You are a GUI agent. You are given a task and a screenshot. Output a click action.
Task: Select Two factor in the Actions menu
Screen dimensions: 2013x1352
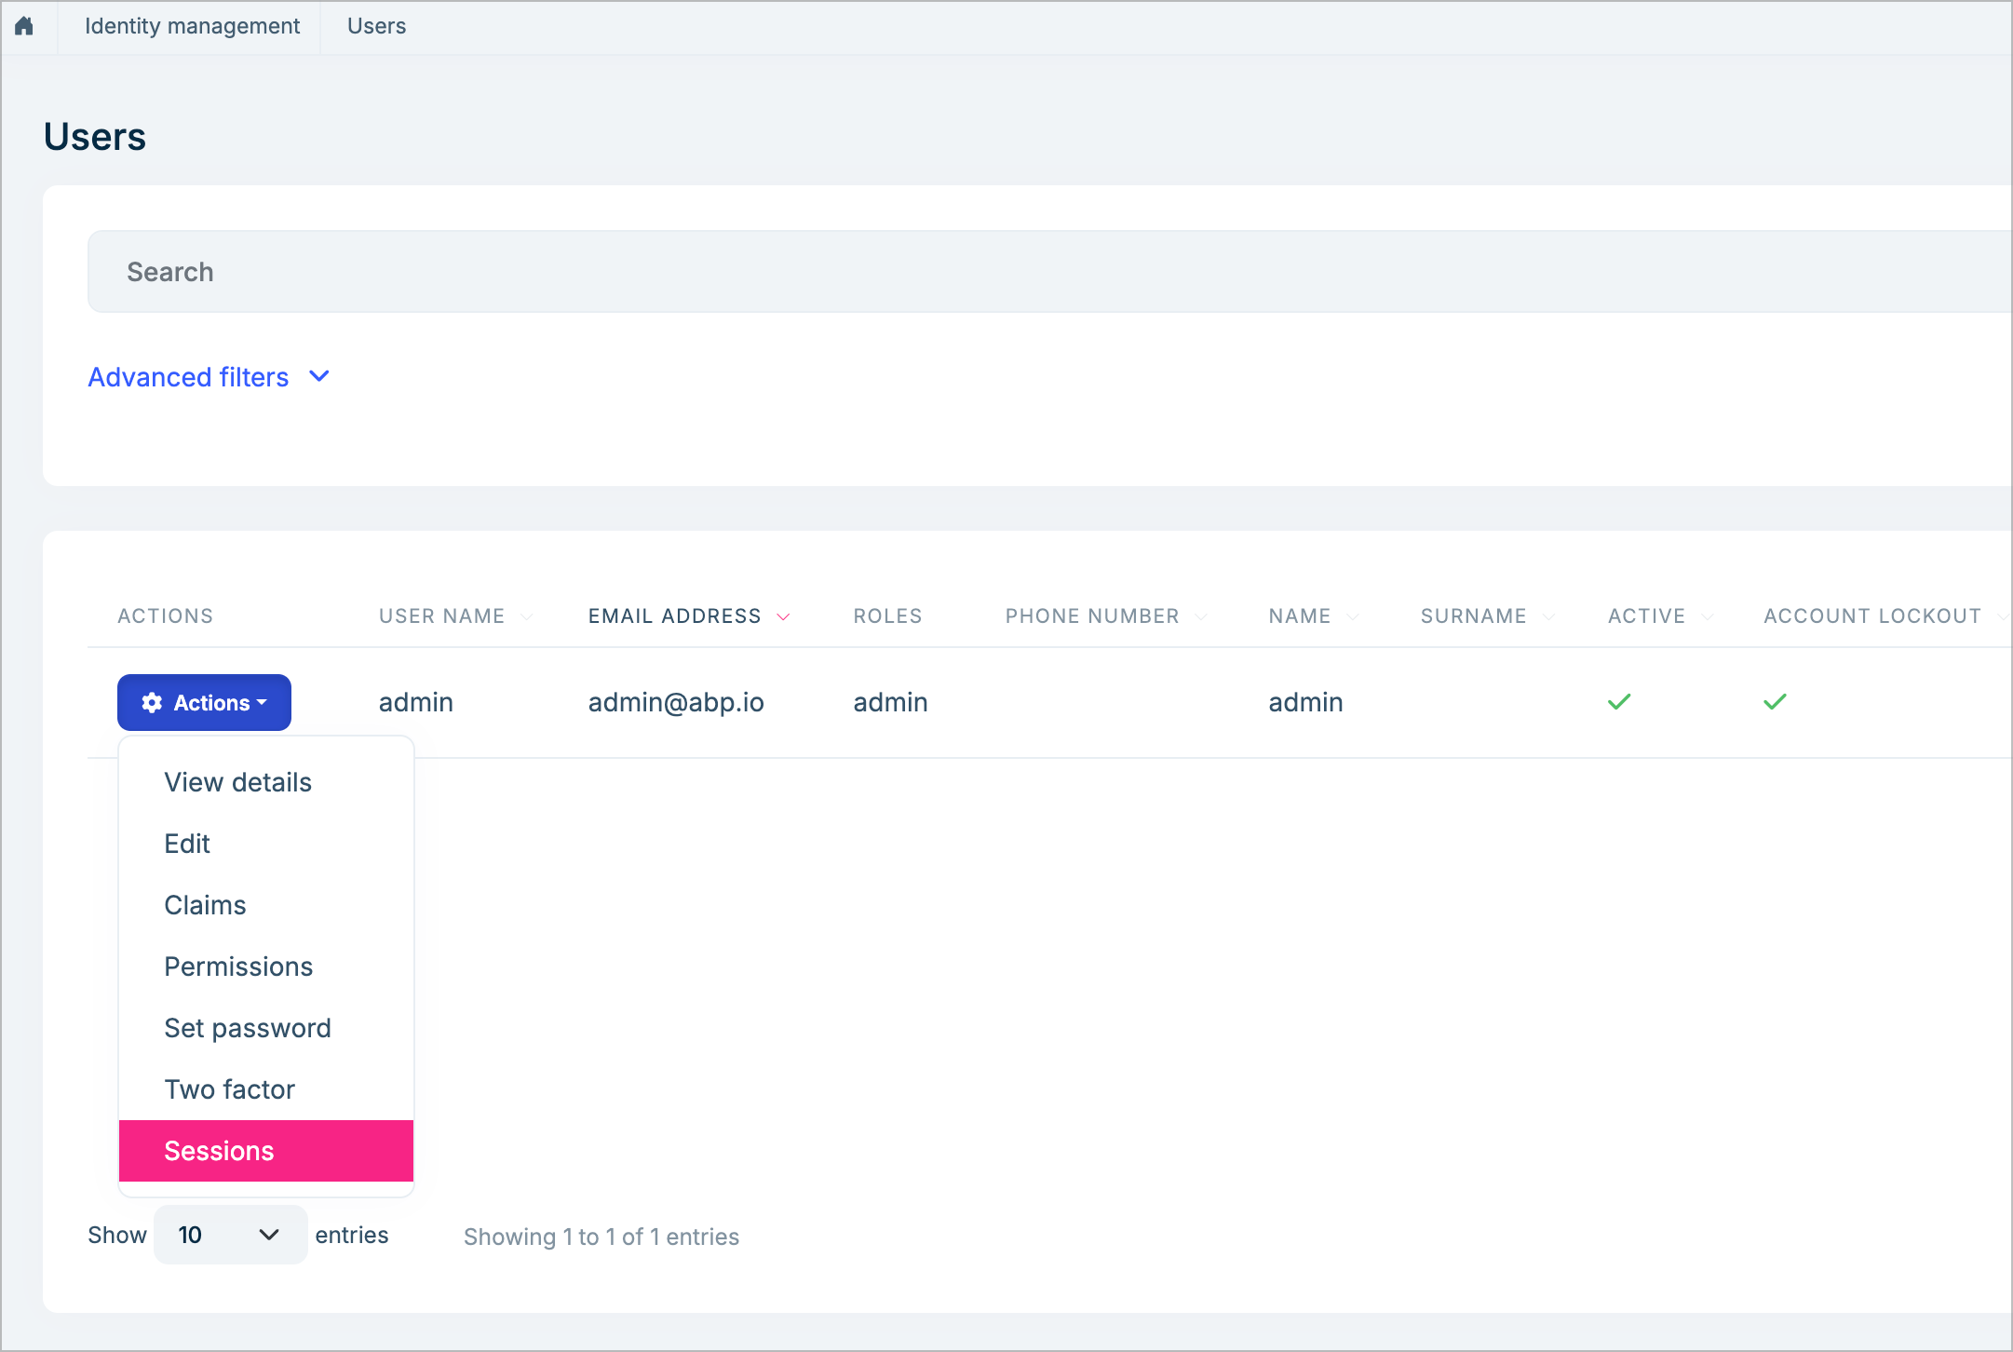pyautogui.click(x=229, y=1089)
